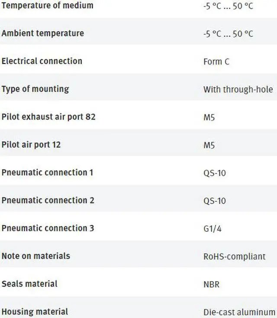Select the "With through-hole" value

click(x=238, y=90)
